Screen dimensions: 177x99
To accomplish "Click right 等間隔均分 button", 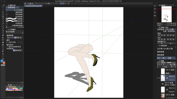I will [x=170, y=43].
